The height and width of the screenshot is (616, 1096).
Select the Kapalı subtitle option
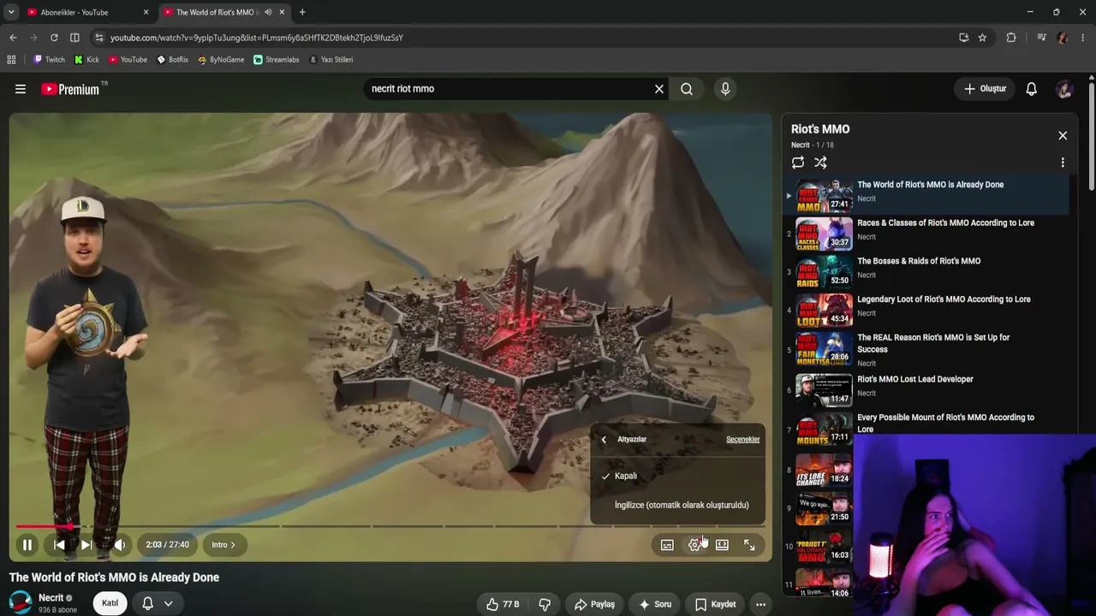pyautogui.click(x=677, y=476)
